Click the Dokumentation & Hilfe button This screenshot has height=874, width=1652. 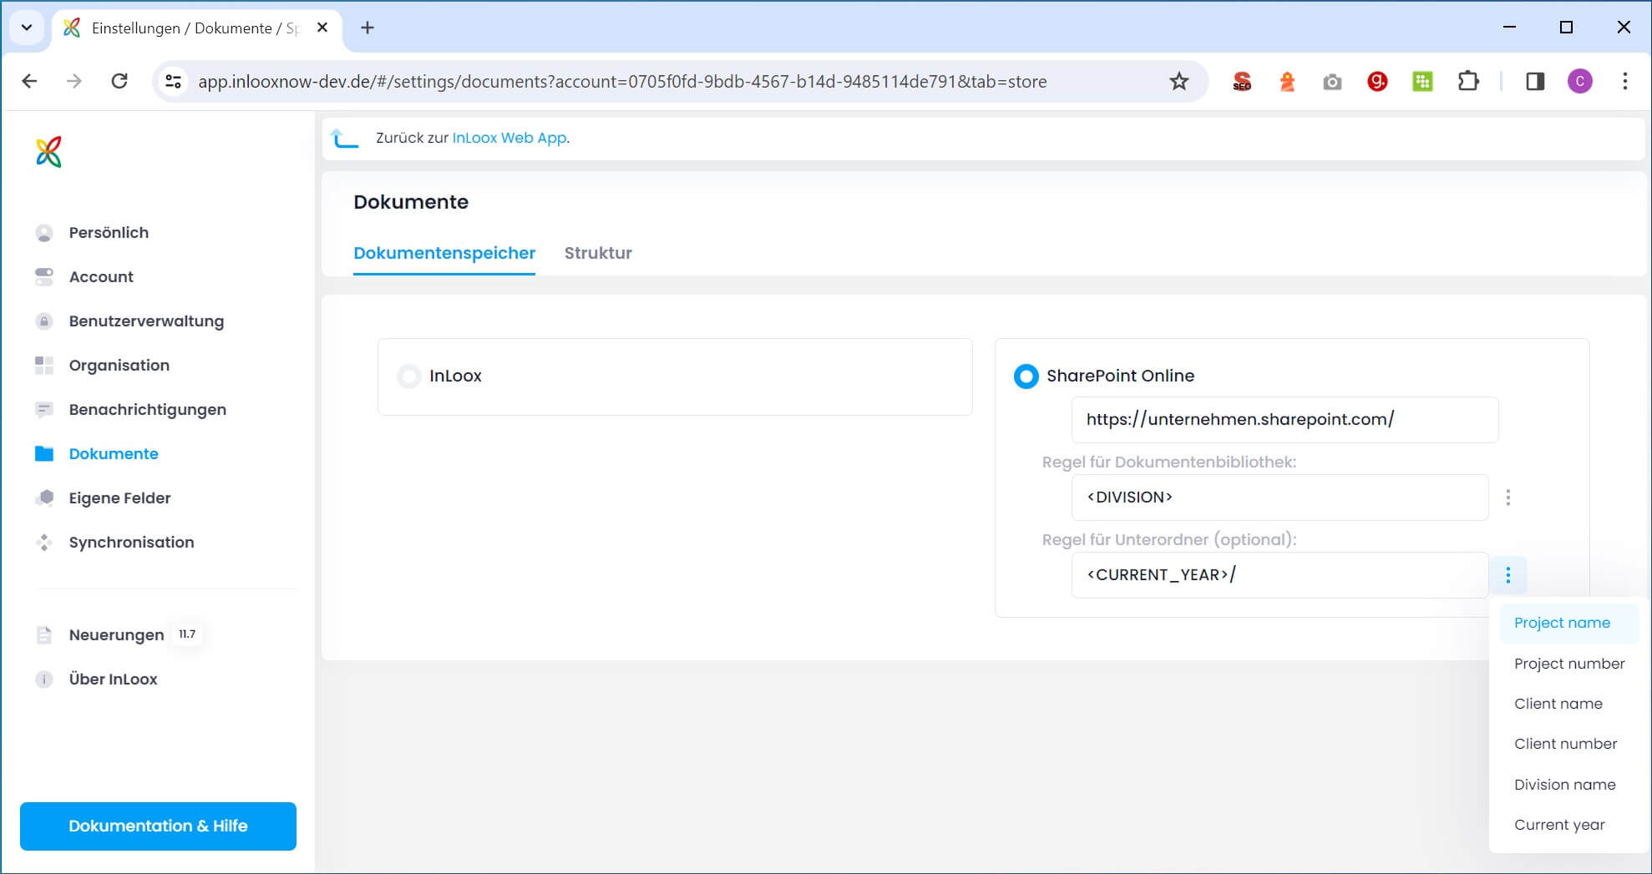click(x=158, y=826)
